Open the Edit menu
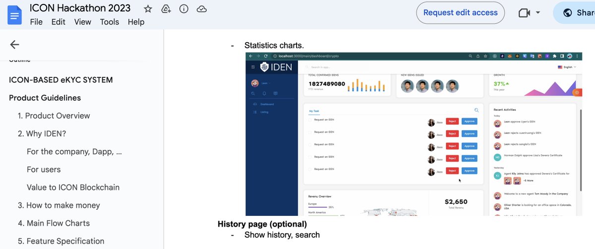The width and height of the screenshot is (595, 249). pos(59,22)
